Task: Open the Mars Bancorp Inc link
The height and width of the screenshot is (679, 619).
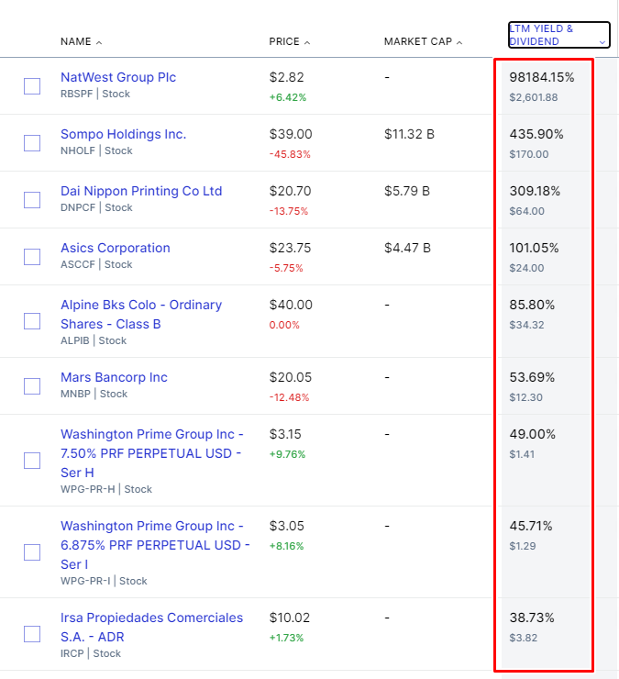Action: pyautogui.click(x=114, y=377)
